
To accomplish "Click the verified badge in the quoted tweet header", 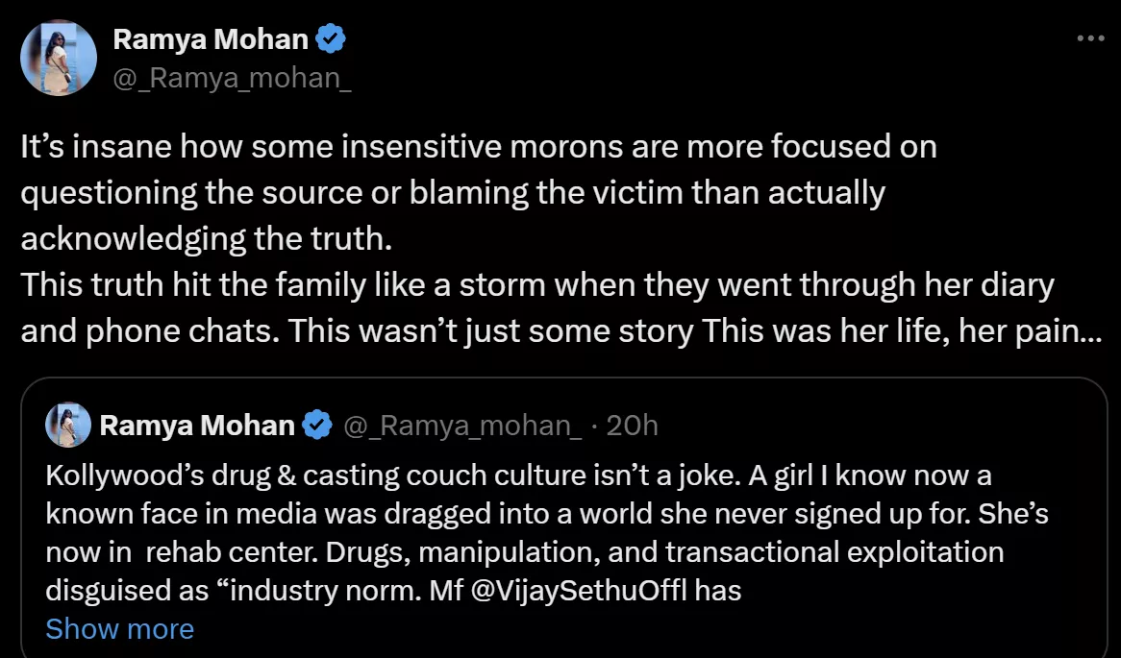I will (318, 426).
